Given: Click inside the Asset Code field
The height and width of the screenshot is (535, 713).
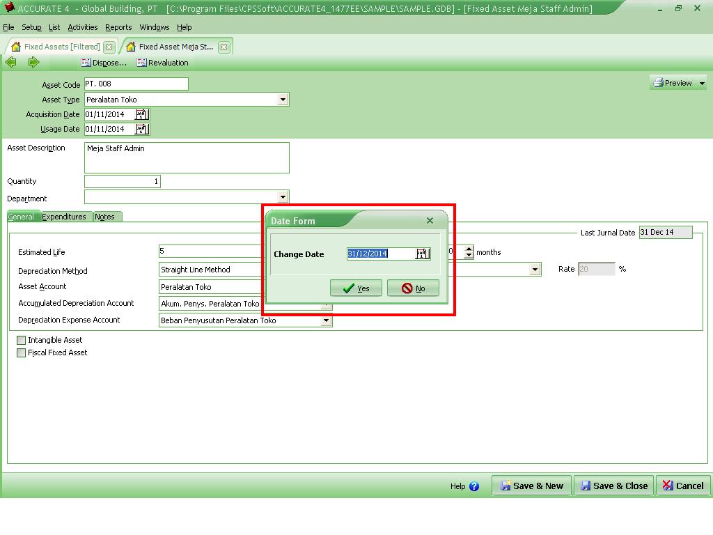Looking at the screenshot, I should click(136, 83).
